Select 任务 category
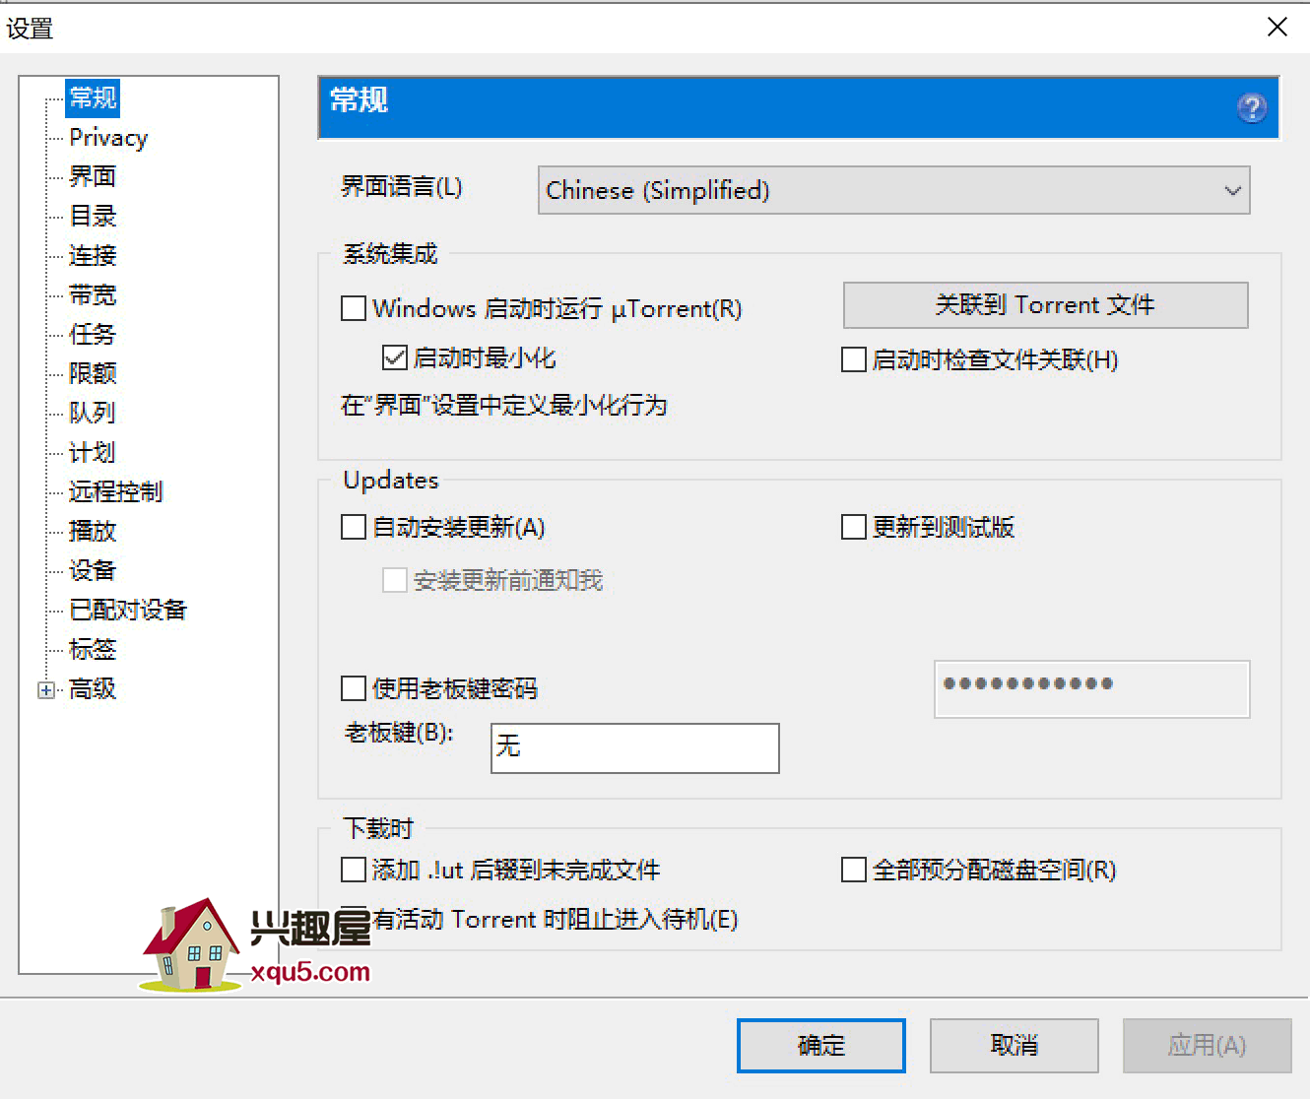1310x1099 pixels. [x=93, y=334]
